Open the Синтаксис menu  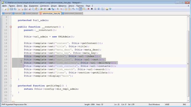click(44, 6)
